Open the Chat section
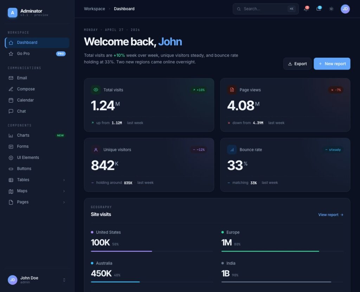Viewport: 360px width, 292px height. coord(21,111)
